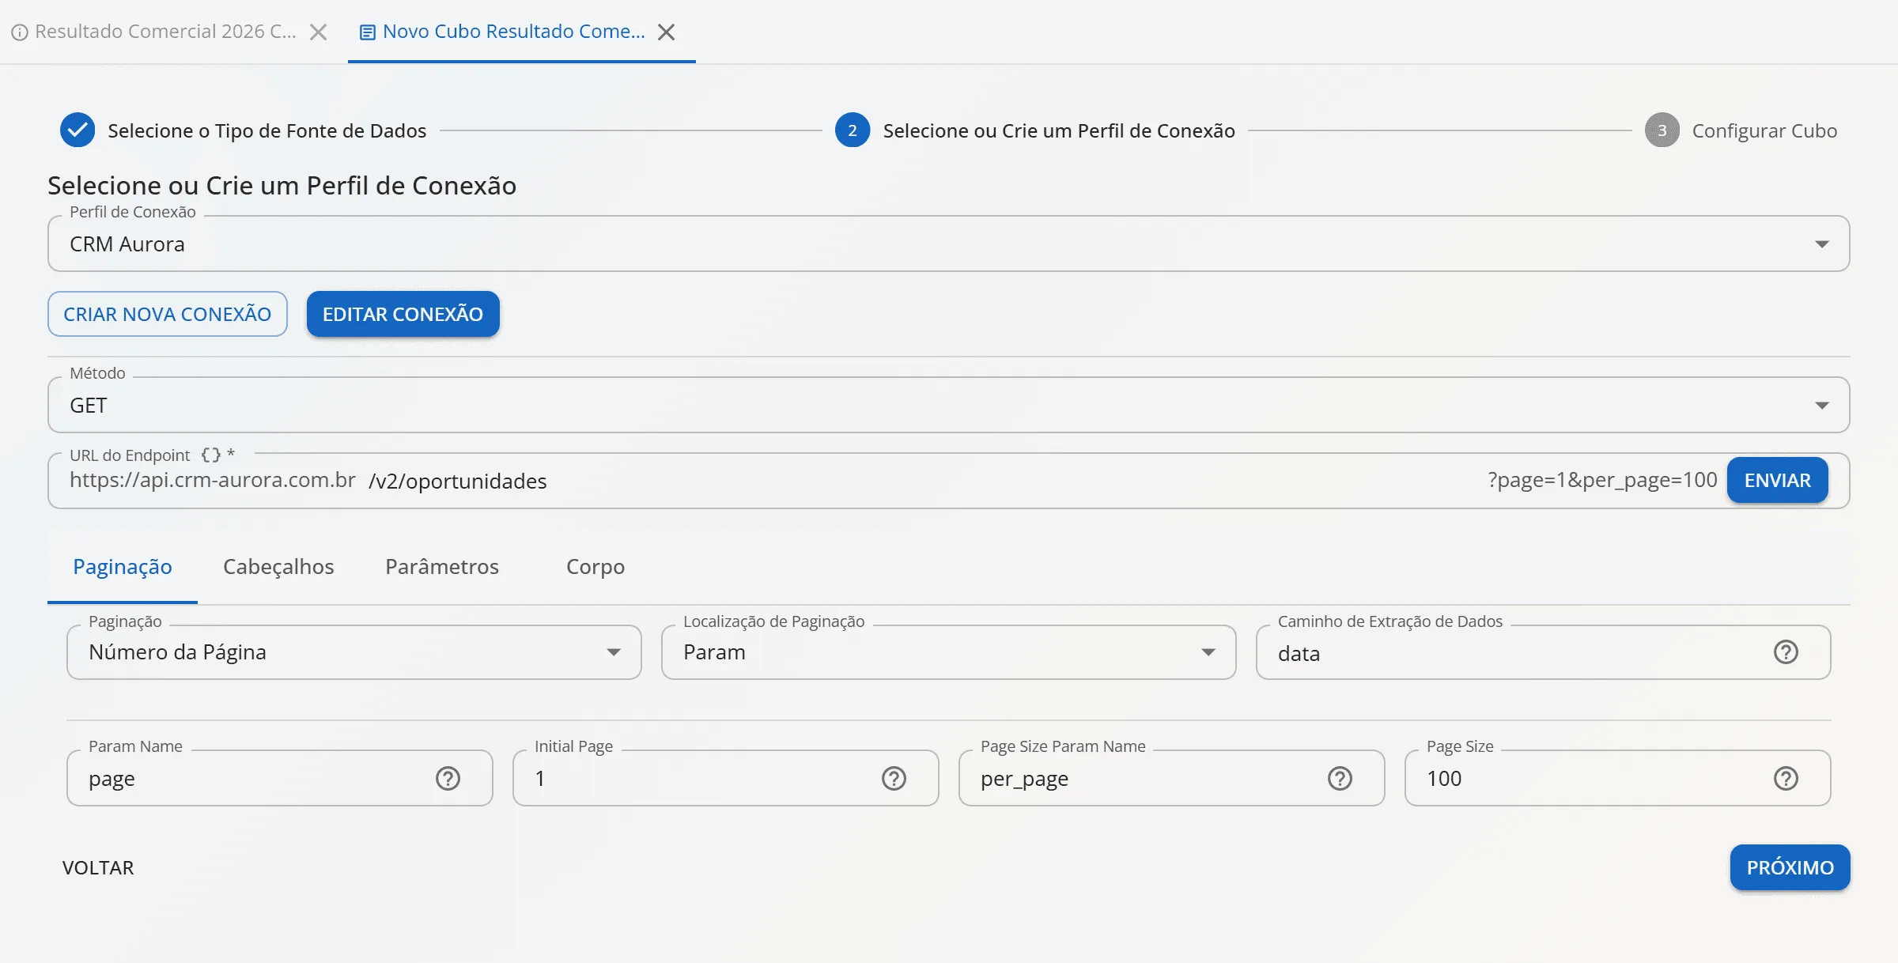The image size is (1898, 963).
Task: Click the step label Selecione ou Crie um Perfil de Conexão
Action: [x=1059, y=130]
